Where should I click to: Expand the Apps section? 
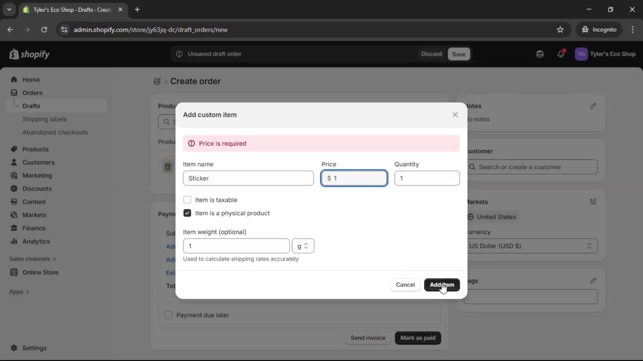tap(19, 291)
